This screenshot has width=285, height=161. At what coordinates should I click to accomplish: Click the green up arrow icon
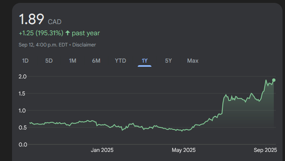point(68,33)
